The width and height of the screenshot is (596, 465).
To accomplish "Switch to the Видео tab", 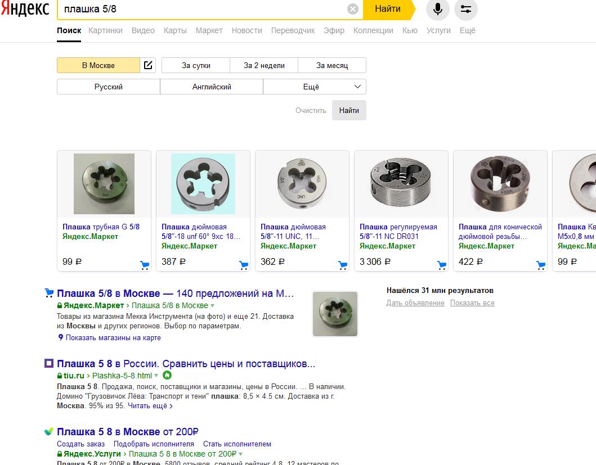I will pos(143,30).
